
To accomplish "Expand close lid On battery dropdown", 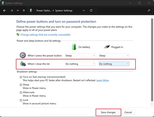I will click(80, 64).
